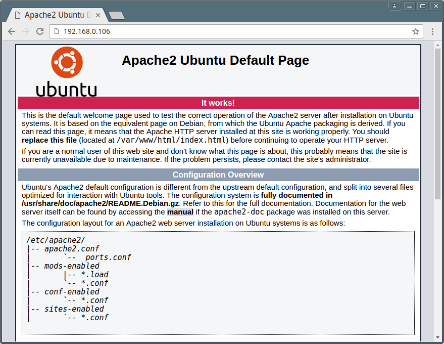Open a new tab with the new-tab button
444x344 pixels.
117,16
